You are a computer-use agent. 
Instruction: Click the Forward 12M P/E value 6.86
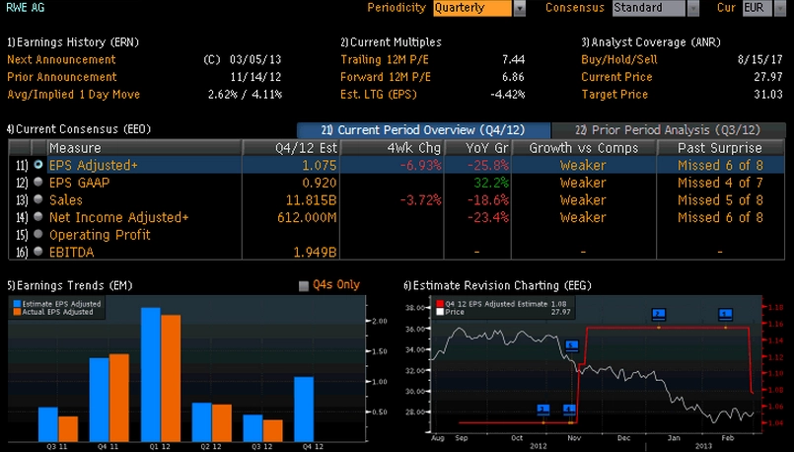[513, 77]
